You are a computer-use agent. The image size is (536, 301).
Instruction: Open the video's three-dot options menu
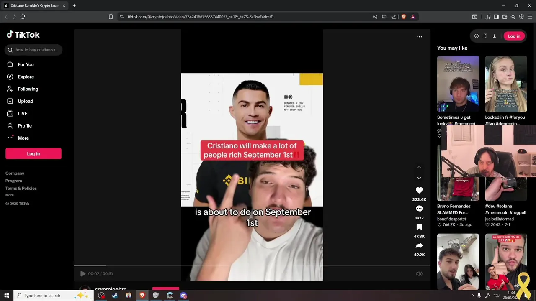[419, 37]
